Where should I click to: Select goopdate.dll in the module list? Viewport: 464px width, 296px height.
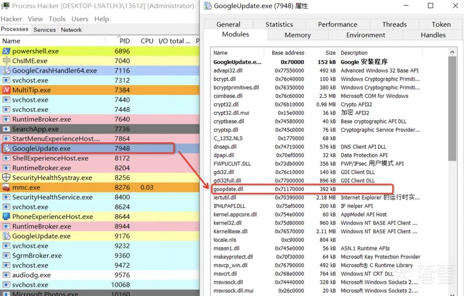tap(302, 189)
